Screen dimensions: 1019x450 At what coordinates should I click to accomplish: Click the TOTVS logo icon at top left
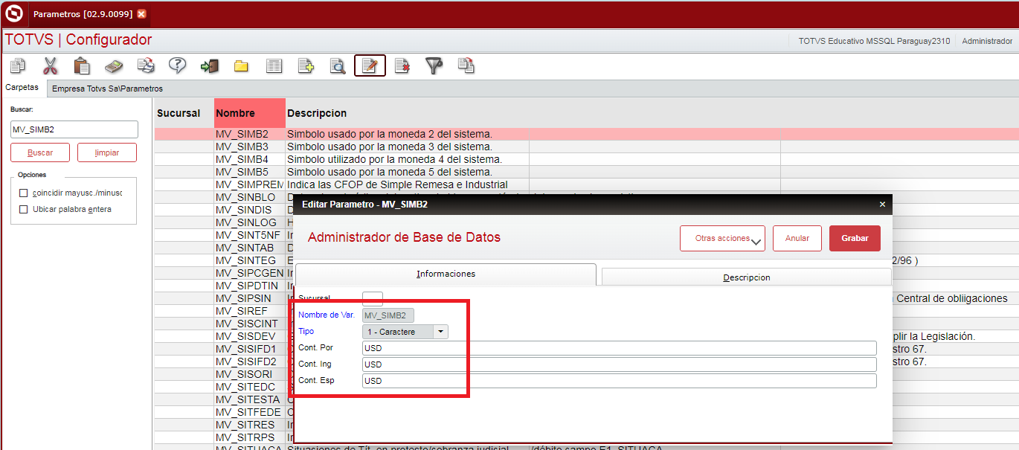click(x=13, y=14)
